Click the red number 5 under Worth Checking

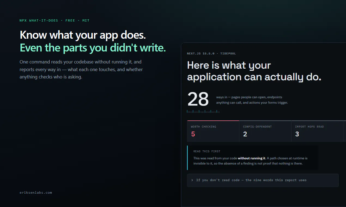coord(193,134)
